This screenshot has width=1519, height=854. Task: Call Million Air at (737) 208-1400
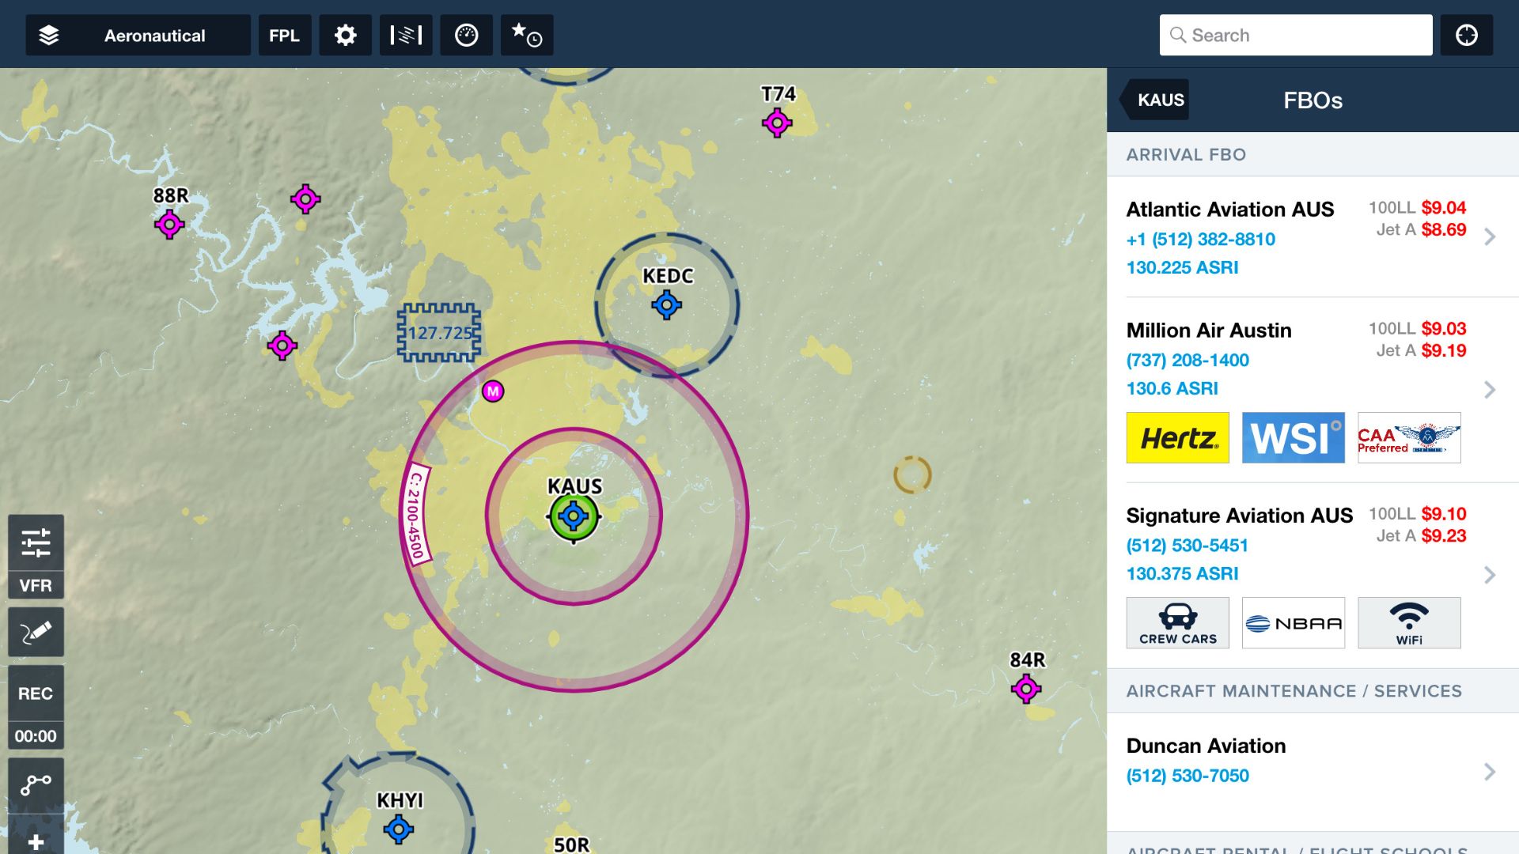point(1188,360)
